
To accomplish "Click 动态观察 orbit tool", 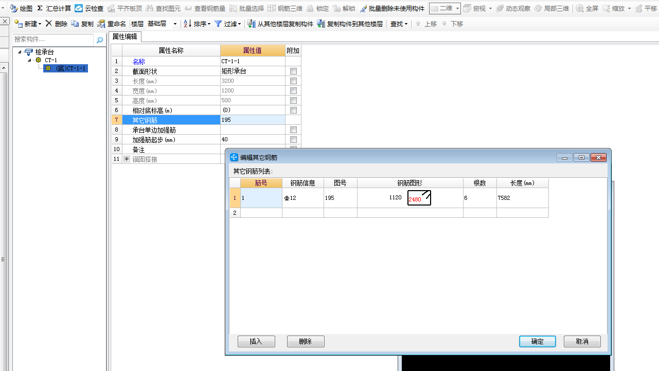I will (x=513, y=9).
